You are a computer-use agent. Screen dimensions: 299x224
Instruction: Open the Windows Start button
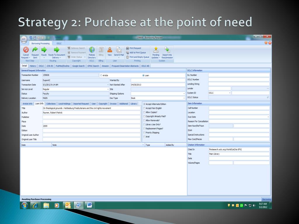click(x=25, y=205)
